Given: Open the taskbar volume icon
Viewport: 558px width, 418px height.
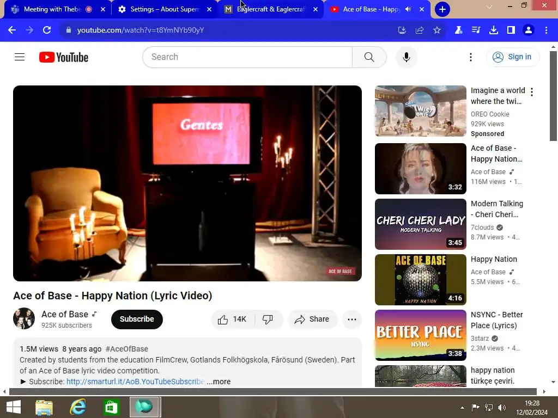Looking at the screenshot, I should pos(502,407).
